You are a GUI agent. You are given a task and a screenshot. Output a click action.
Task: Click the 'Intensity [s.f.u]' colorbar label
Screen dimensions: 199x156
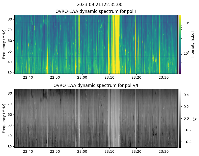tap(193, 44)
